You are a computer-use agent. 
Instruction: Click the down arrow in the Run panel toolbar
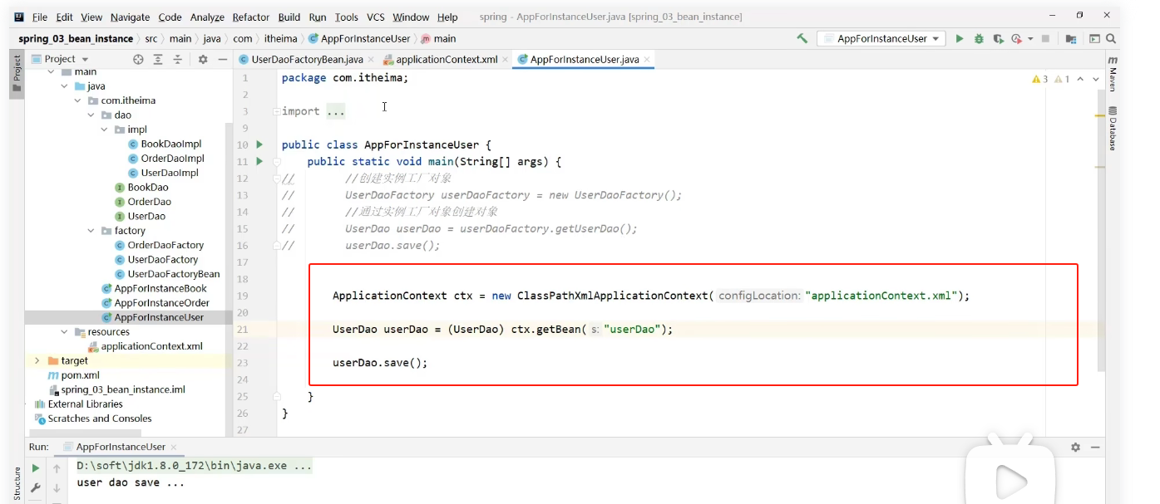[x=57, y=488]
